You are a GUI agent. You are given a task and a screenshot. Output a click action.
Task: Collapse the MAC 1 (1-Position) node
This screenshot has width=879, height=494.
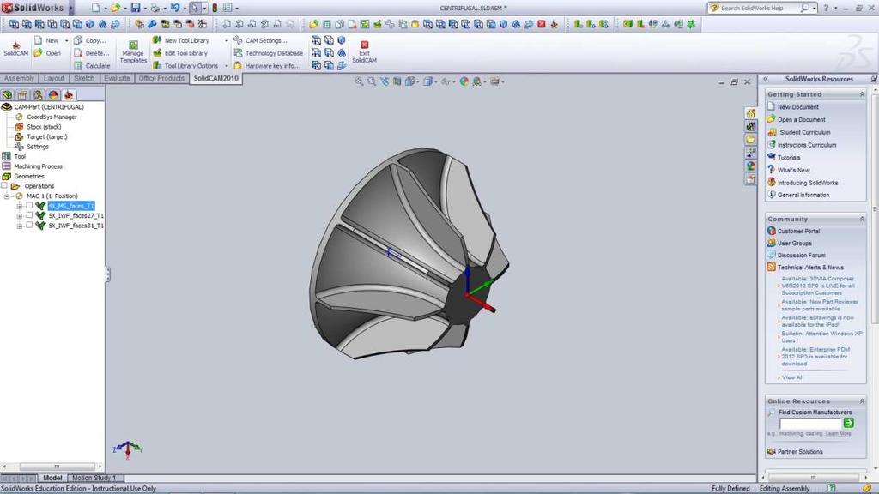7,196
